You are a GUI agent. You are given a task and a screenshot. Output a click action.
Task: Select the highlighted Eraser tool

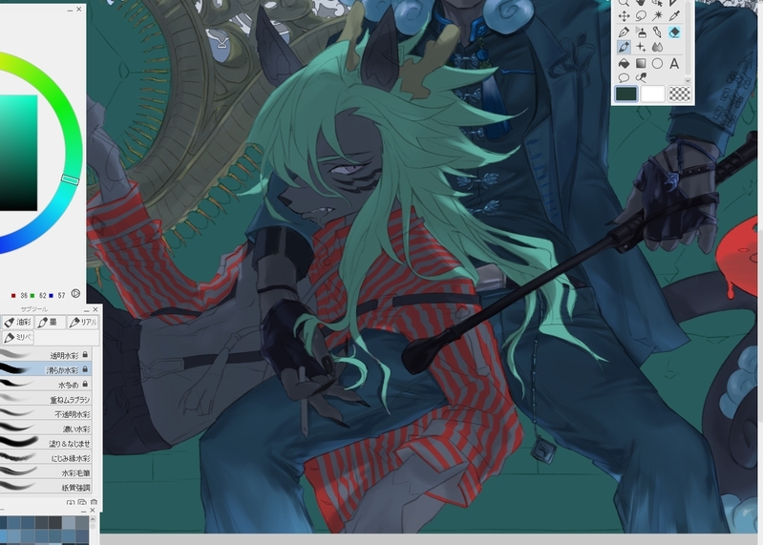674,32
